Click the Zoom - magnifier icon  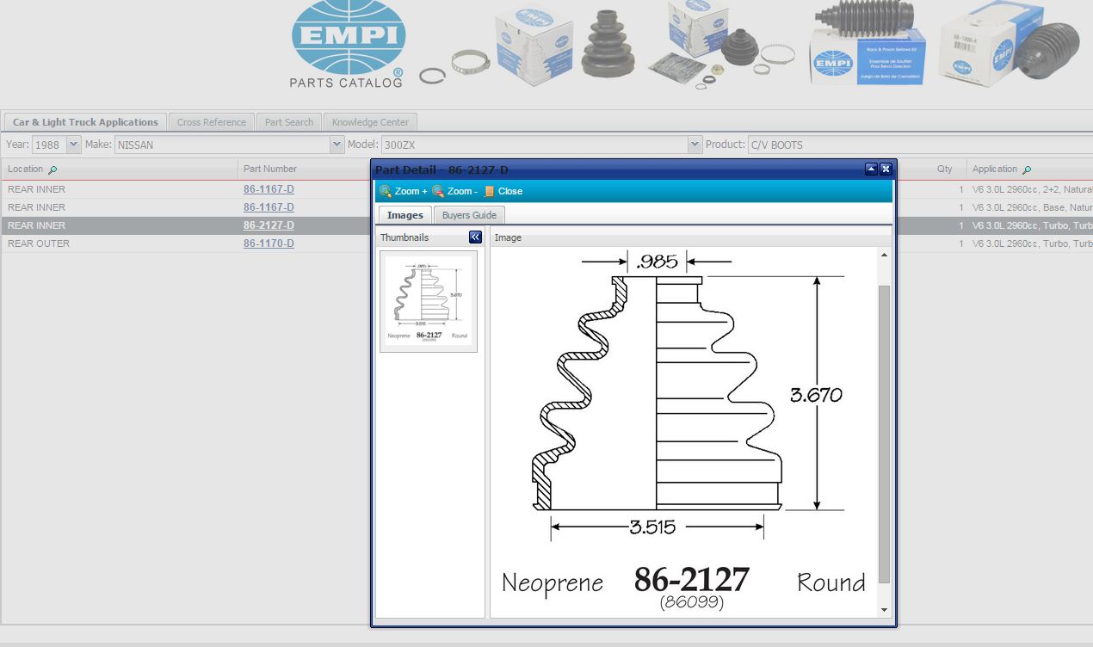click(438, 191)
